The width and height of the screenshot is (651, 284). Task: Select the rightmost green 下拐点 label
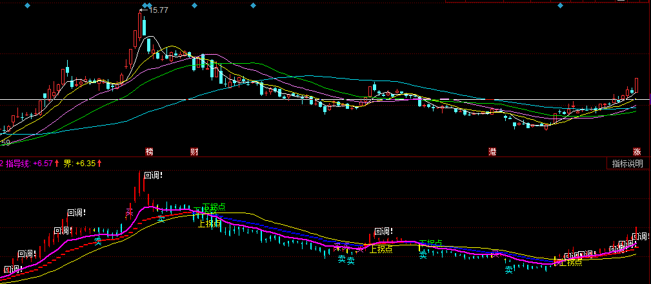tap(431, 243)
